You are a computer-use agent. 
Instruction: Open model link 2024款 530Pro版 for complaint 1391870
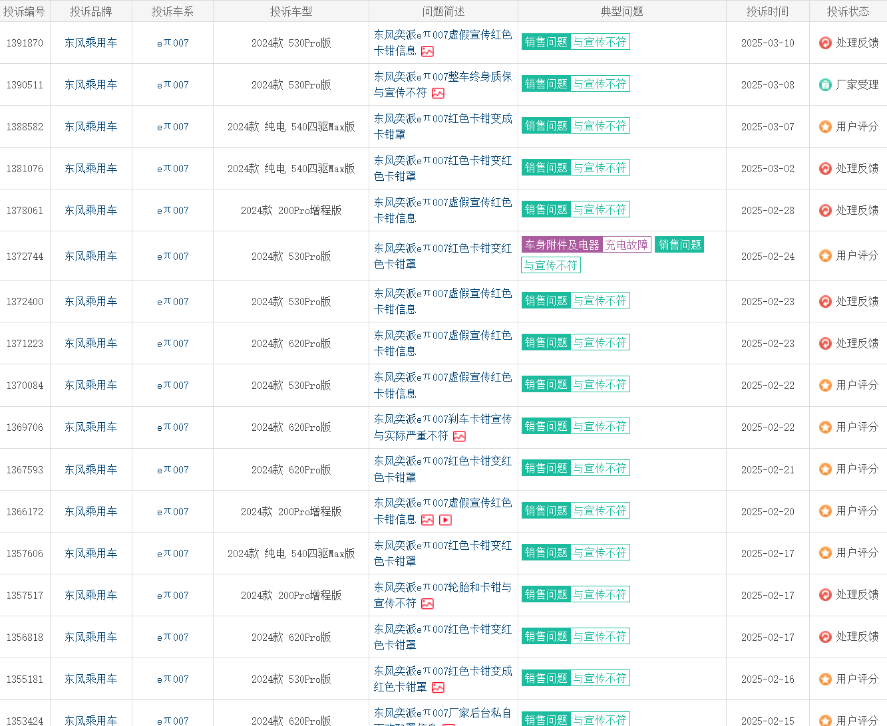291,43
